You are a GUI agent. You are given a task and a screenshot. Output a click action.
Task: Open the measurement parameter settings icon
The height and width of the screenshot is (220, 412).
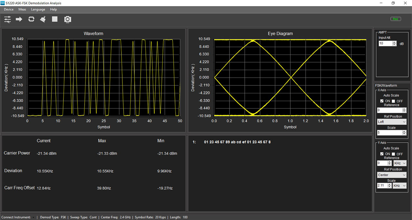pos(7,19)
